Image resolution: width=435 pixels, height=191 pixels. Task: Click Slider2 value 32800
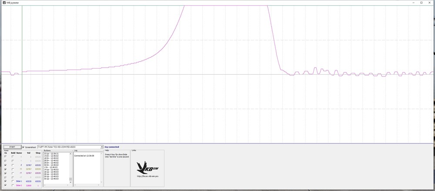(29, 185)
